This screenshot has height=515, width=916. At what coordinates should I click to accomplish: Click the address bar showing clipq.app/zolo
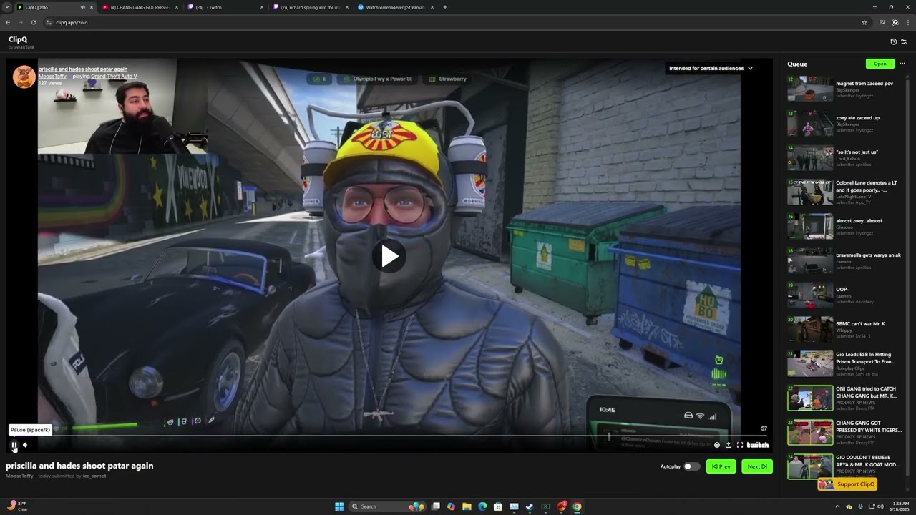coord(458,22)
